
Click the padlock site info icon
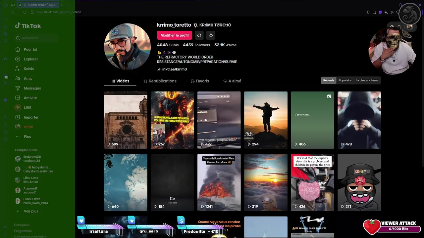pyautogui.click(x=32, y=12)
